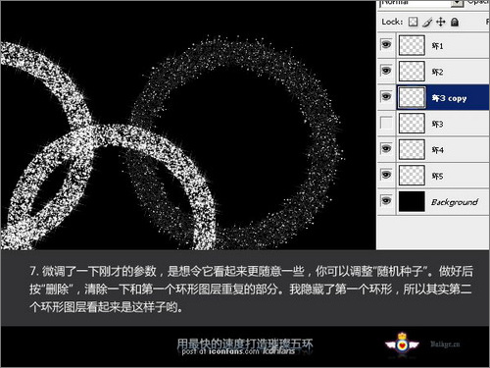
Task: Click the black Background layer thumbnail
Action: (412, 201)
